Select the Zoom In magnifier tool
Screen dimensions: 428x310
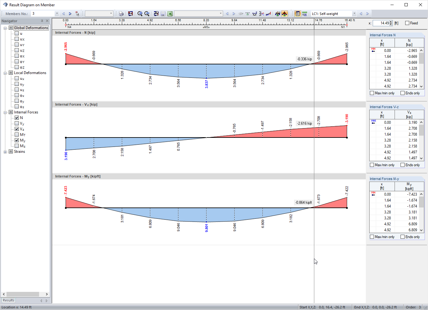[x=140, y=14]
